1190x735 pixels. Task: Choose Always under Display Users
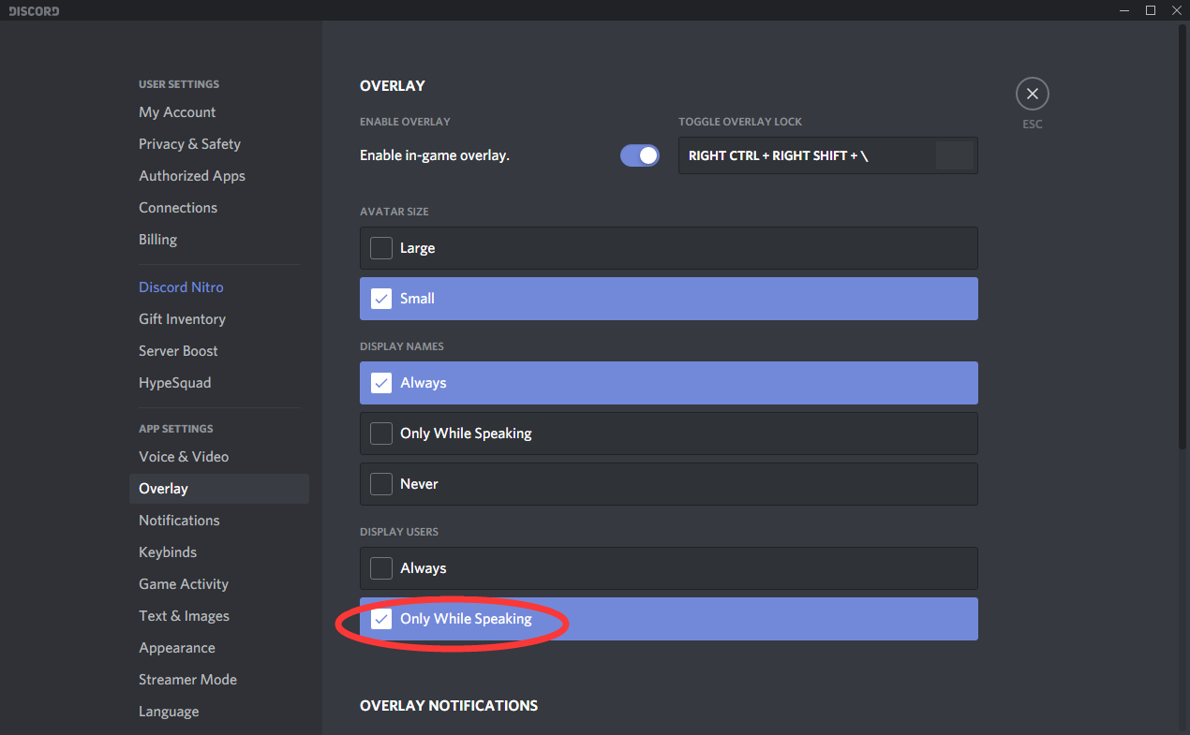pyautogui.click(x=669, y=568)
